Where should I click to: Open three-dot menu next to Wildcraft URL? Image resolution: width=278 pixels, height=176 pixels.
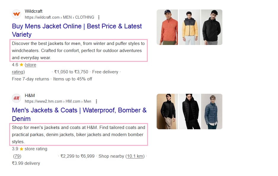point(99,17)
